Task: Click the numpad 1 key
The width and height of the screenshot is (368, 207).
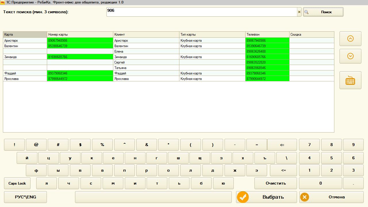Action: coord(309,170)
